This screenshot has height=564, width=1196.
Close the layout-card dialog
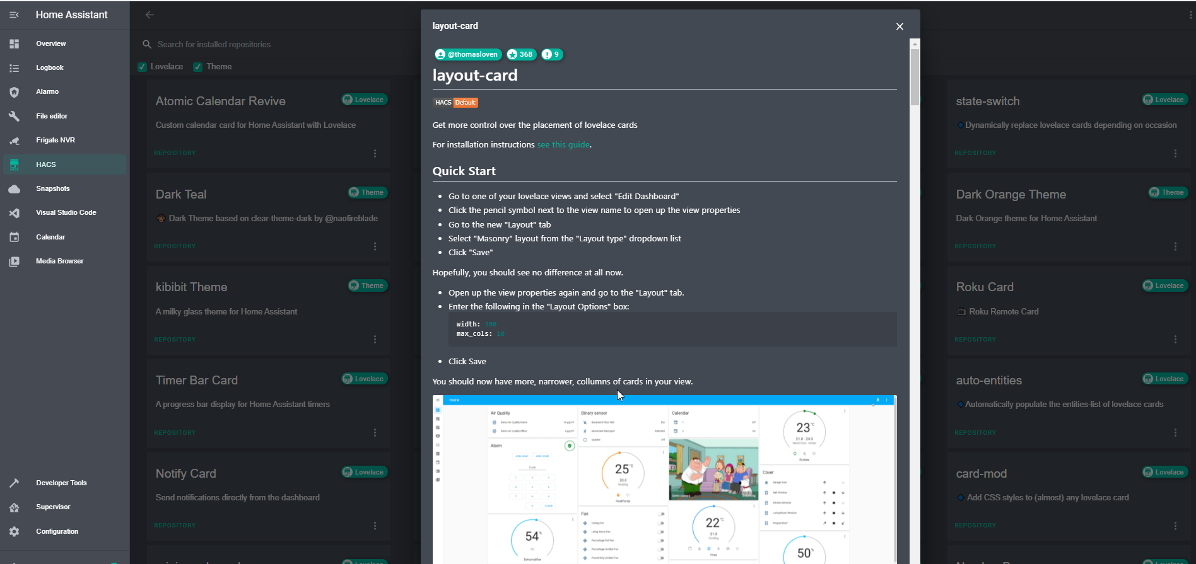pos(900,26)
